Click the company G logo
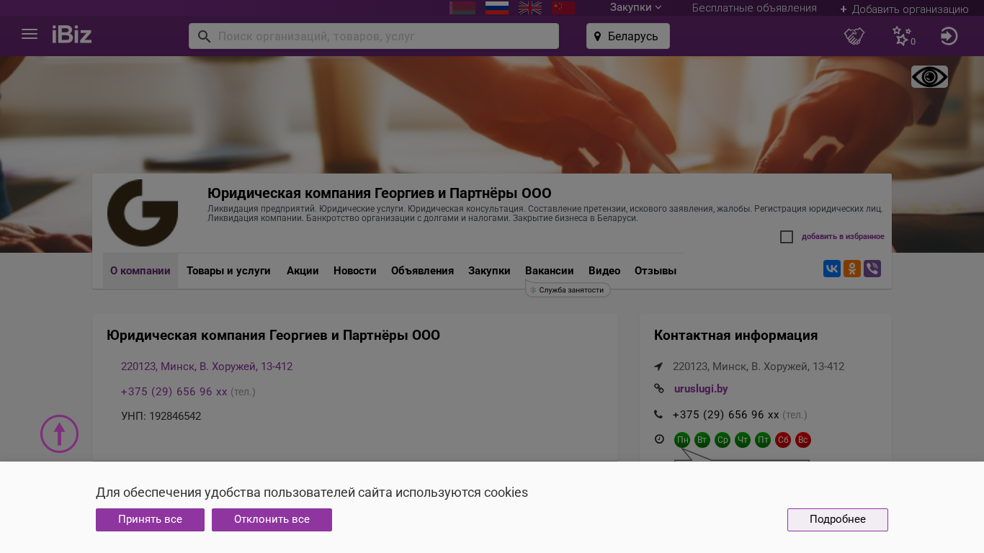Screen dimensions: 984x553 [x=143, y=213]
